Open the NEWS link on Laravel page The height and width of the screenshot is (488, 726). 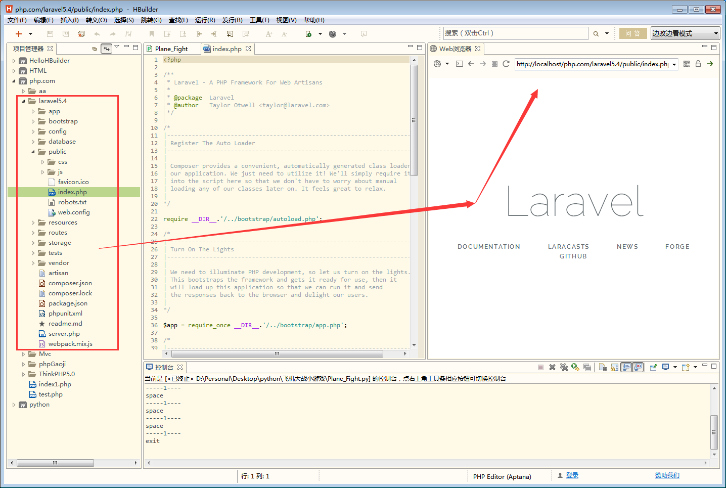(x=627, y=247)
